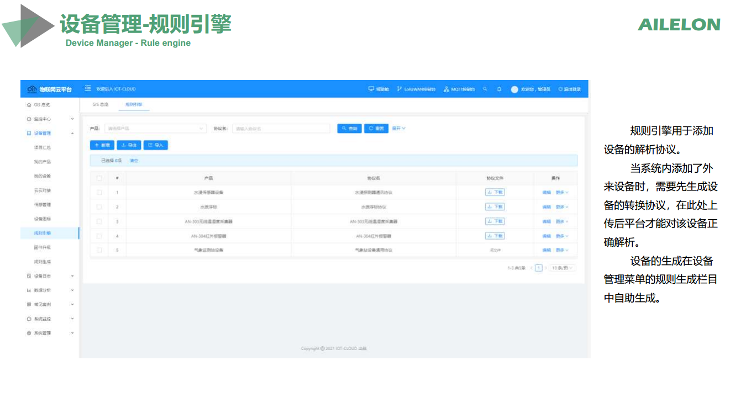
Task: Check the row 4 AN-304红外报警器 checkbox
Action: point(99,236)
